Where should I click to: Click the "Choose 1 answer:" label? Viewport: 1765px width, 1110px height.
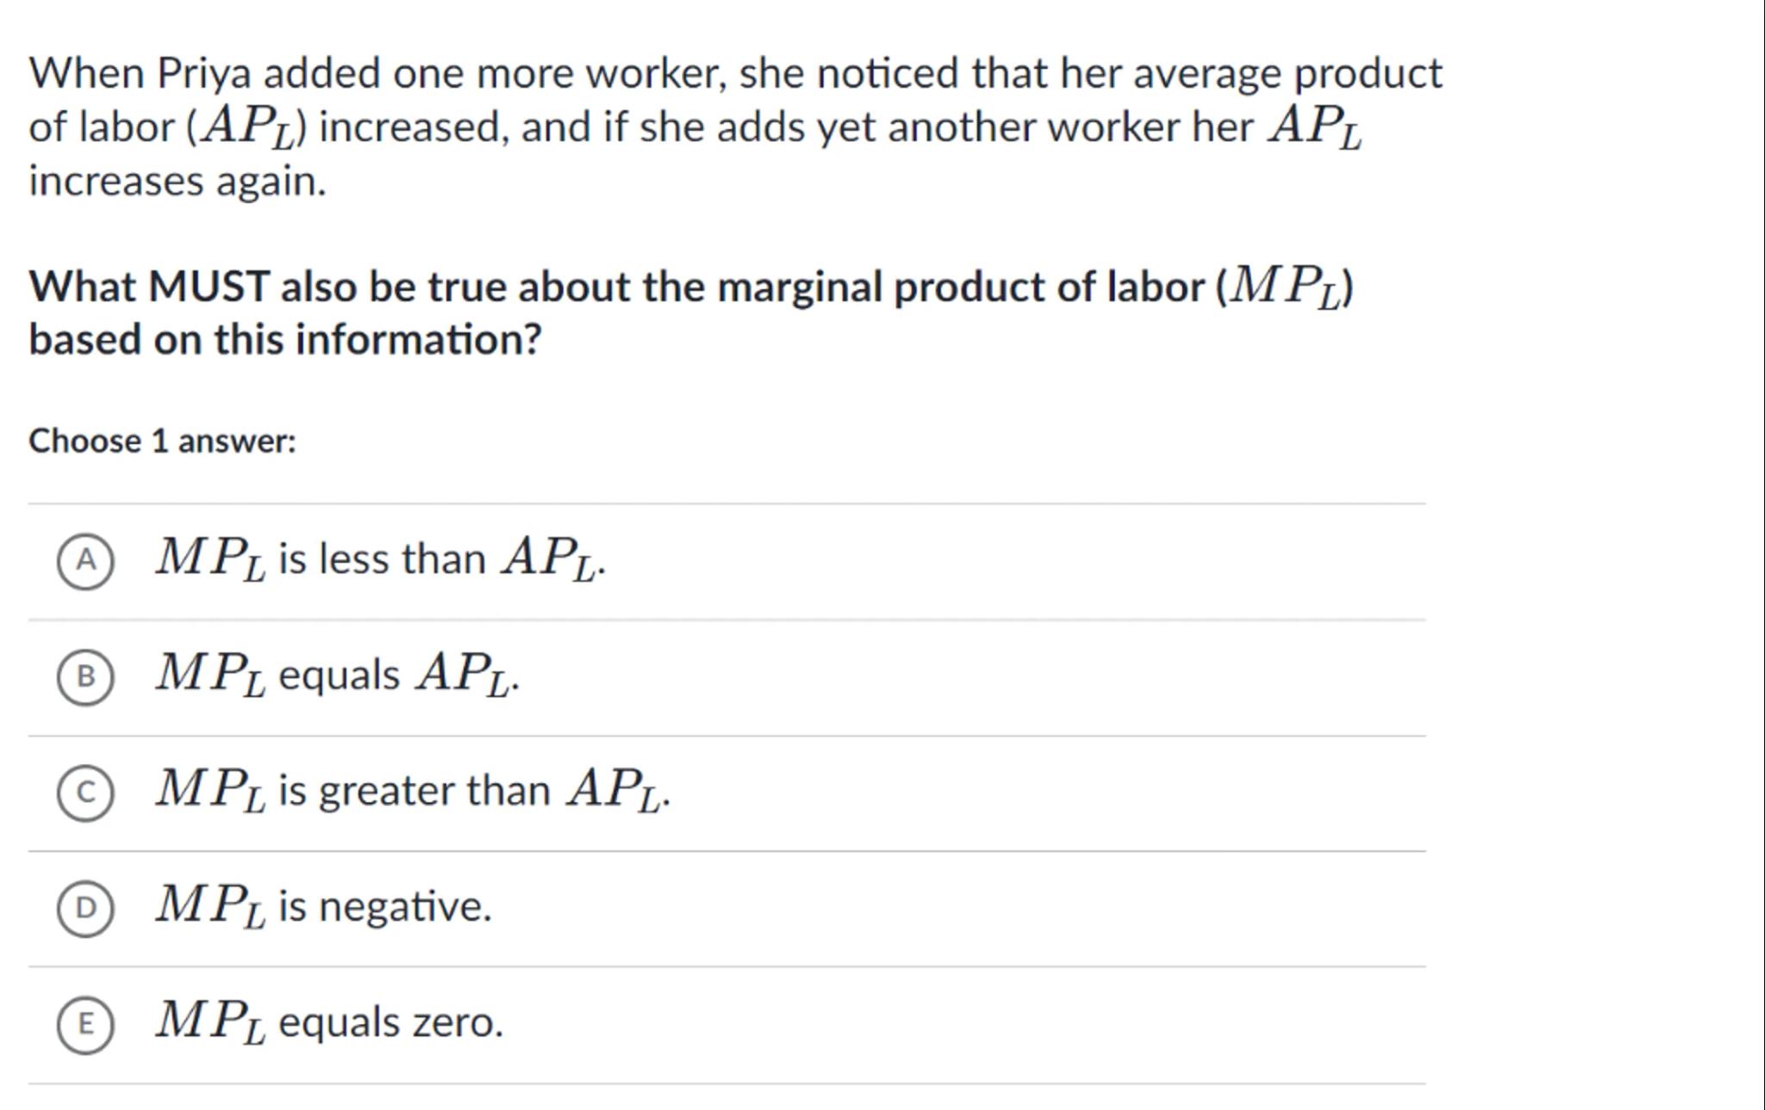(162, 441)
